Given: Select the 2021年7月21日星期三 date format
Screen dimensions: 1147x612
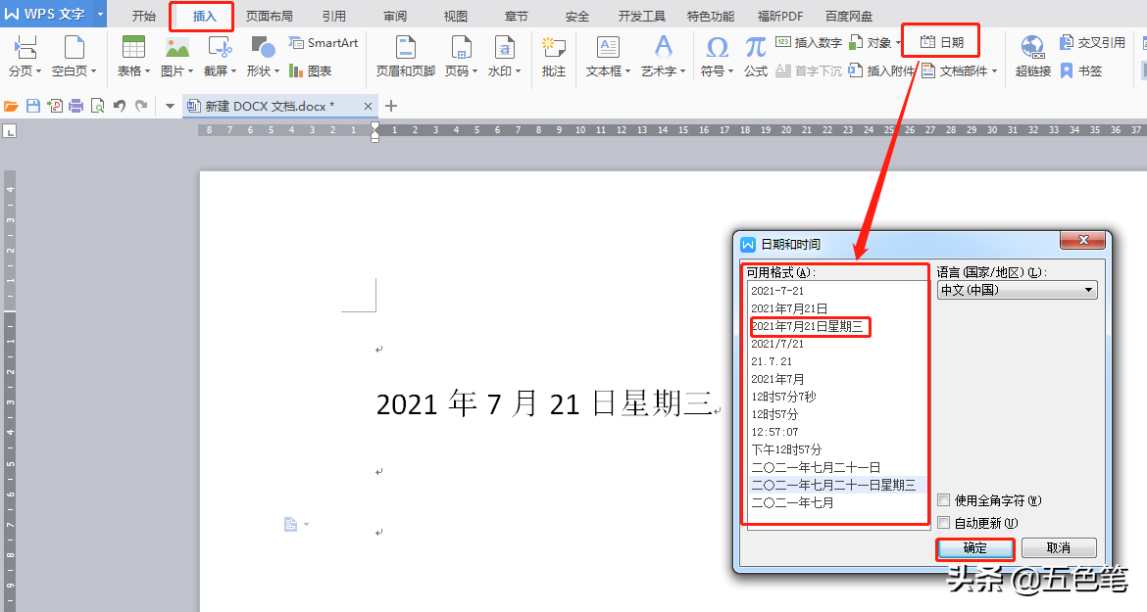Looking at the screenshot, I should (810, 326).
